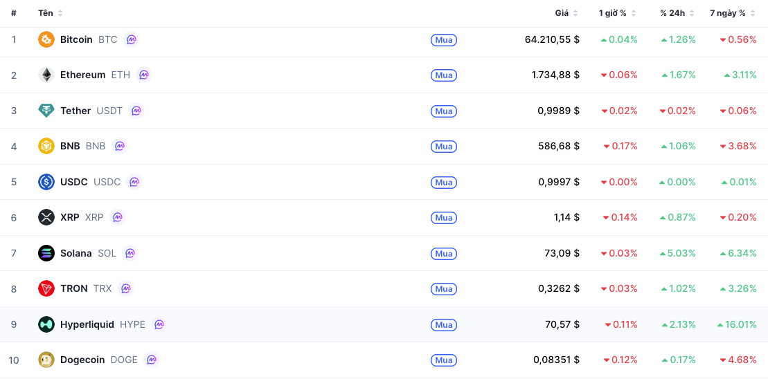
Task: Open the Bitcoin name link
Action: pos(76,39)
